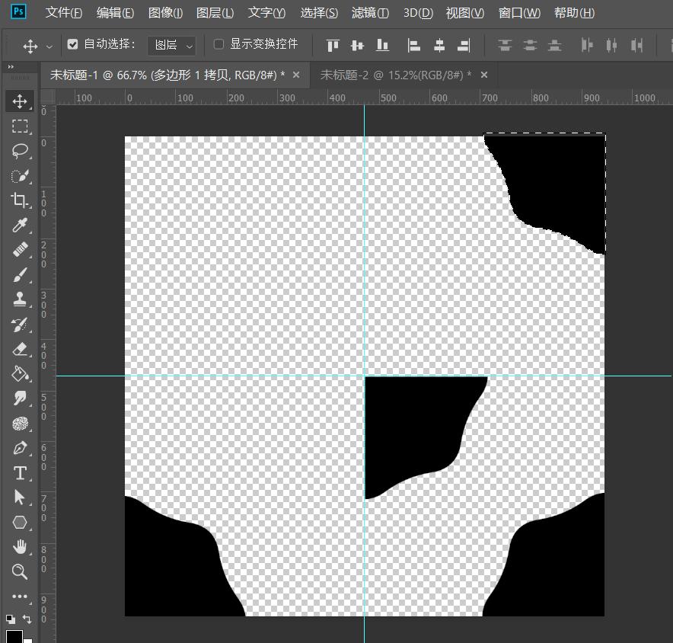Click the Zoom magnifier tool
The width and height of the screenshot is (673, 643).
[x=20, y=571]
